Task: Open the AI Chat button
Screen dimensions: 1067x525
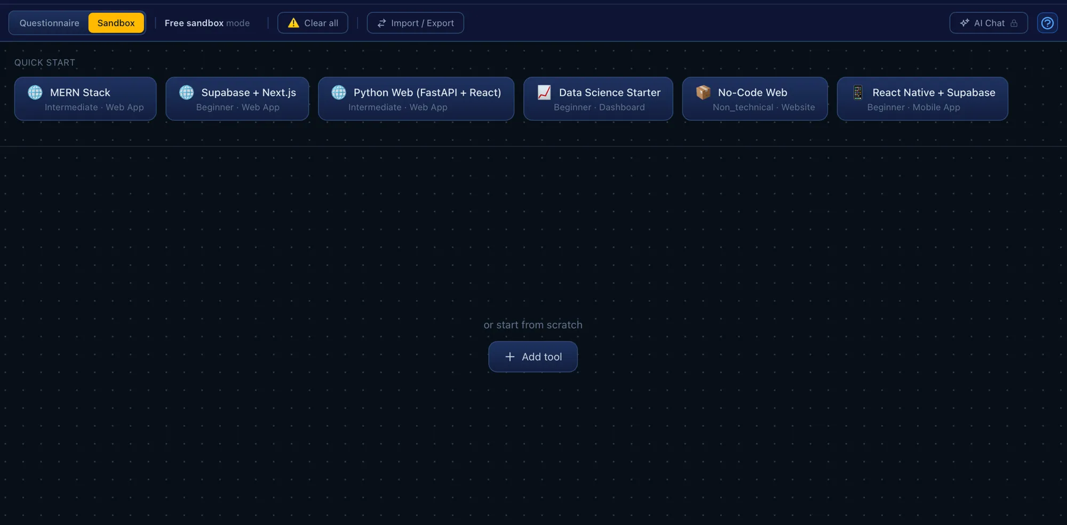Action: (989, 23)
